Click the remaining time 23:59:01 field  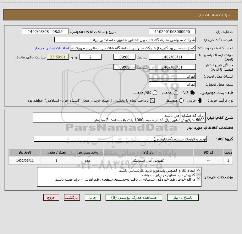[x=58, y=57]
